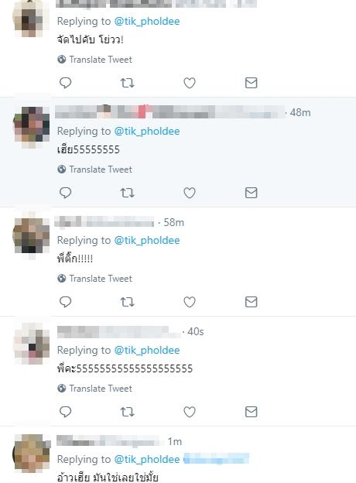
Task: Like the tweet posted 58m ago
Action: 190,302
